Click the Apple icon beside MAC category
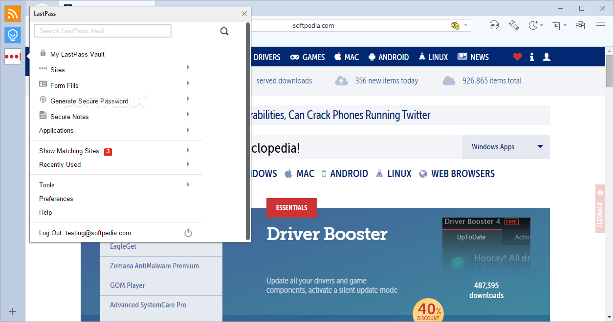The height and width of the screenshot is (322, 614). point(288,174)
